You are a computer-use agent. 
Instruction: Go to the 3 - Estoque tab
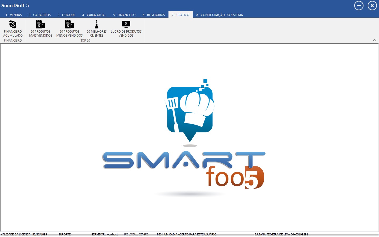(66, 15)
